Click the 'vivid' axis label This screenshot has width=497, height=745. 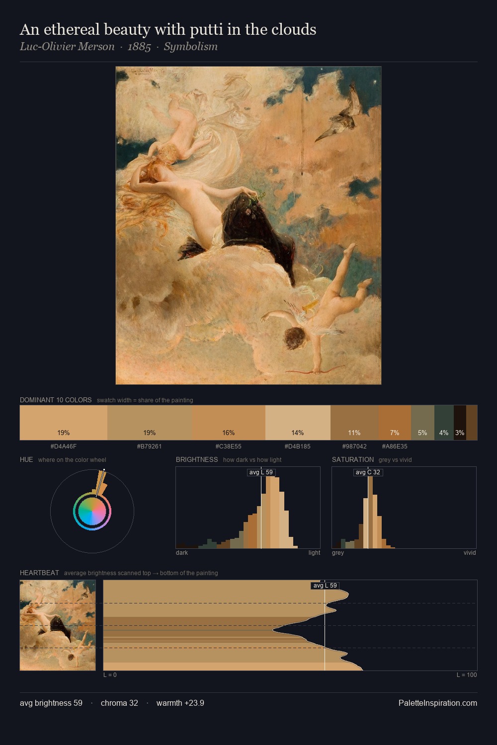pyautogui.click(x=470, y=553)
